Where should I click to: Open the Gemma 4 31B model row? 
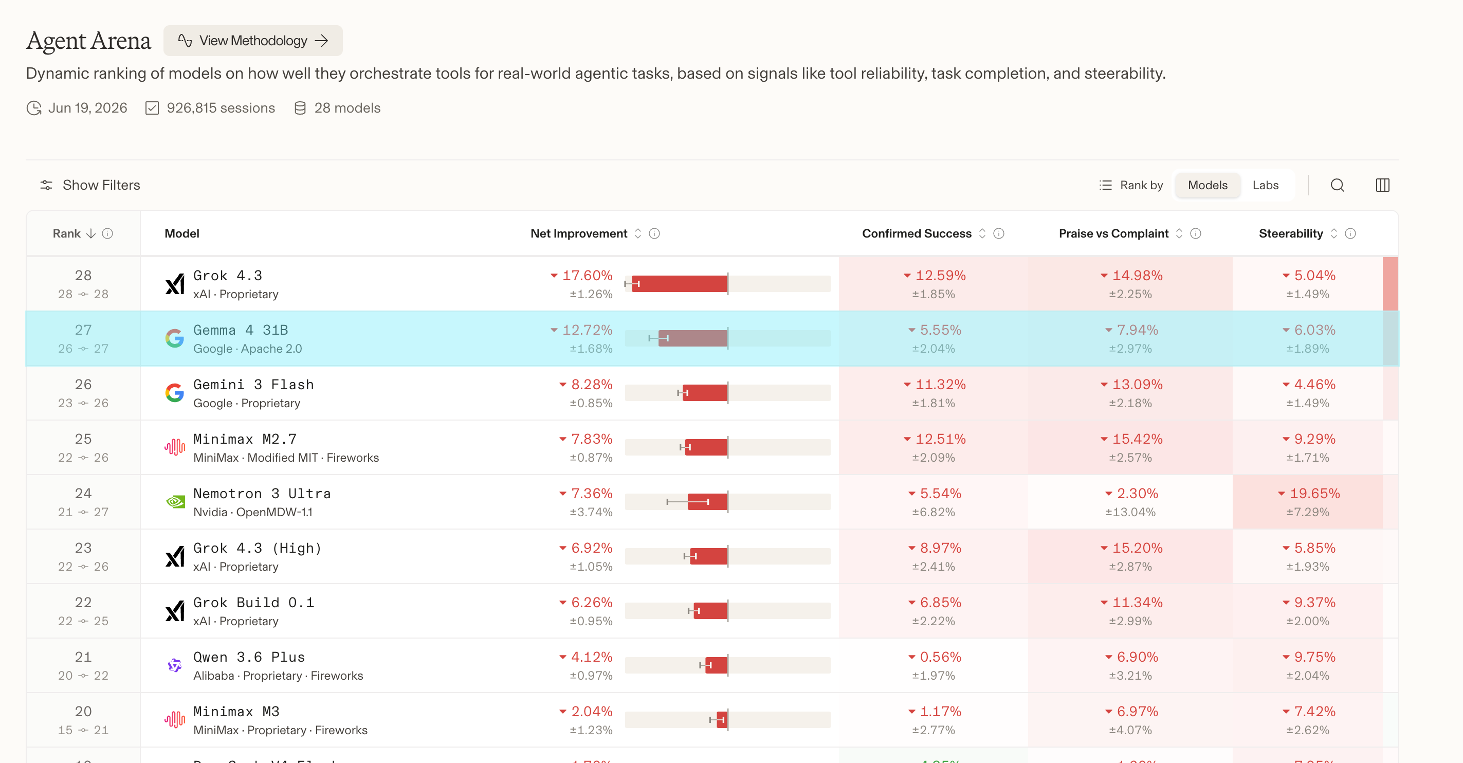[x=712, y=339]
